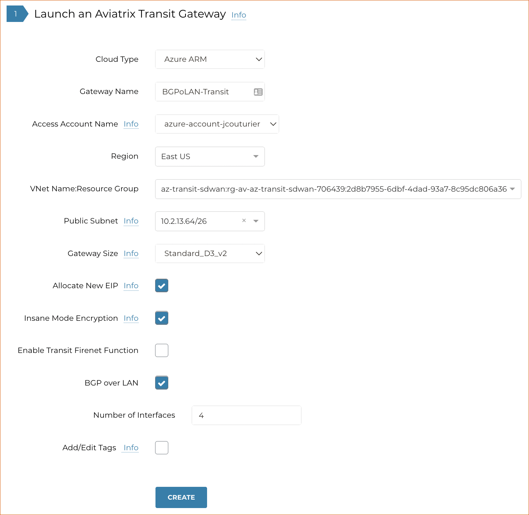Expand the Region dropdown showing East US

pos(210,157)
